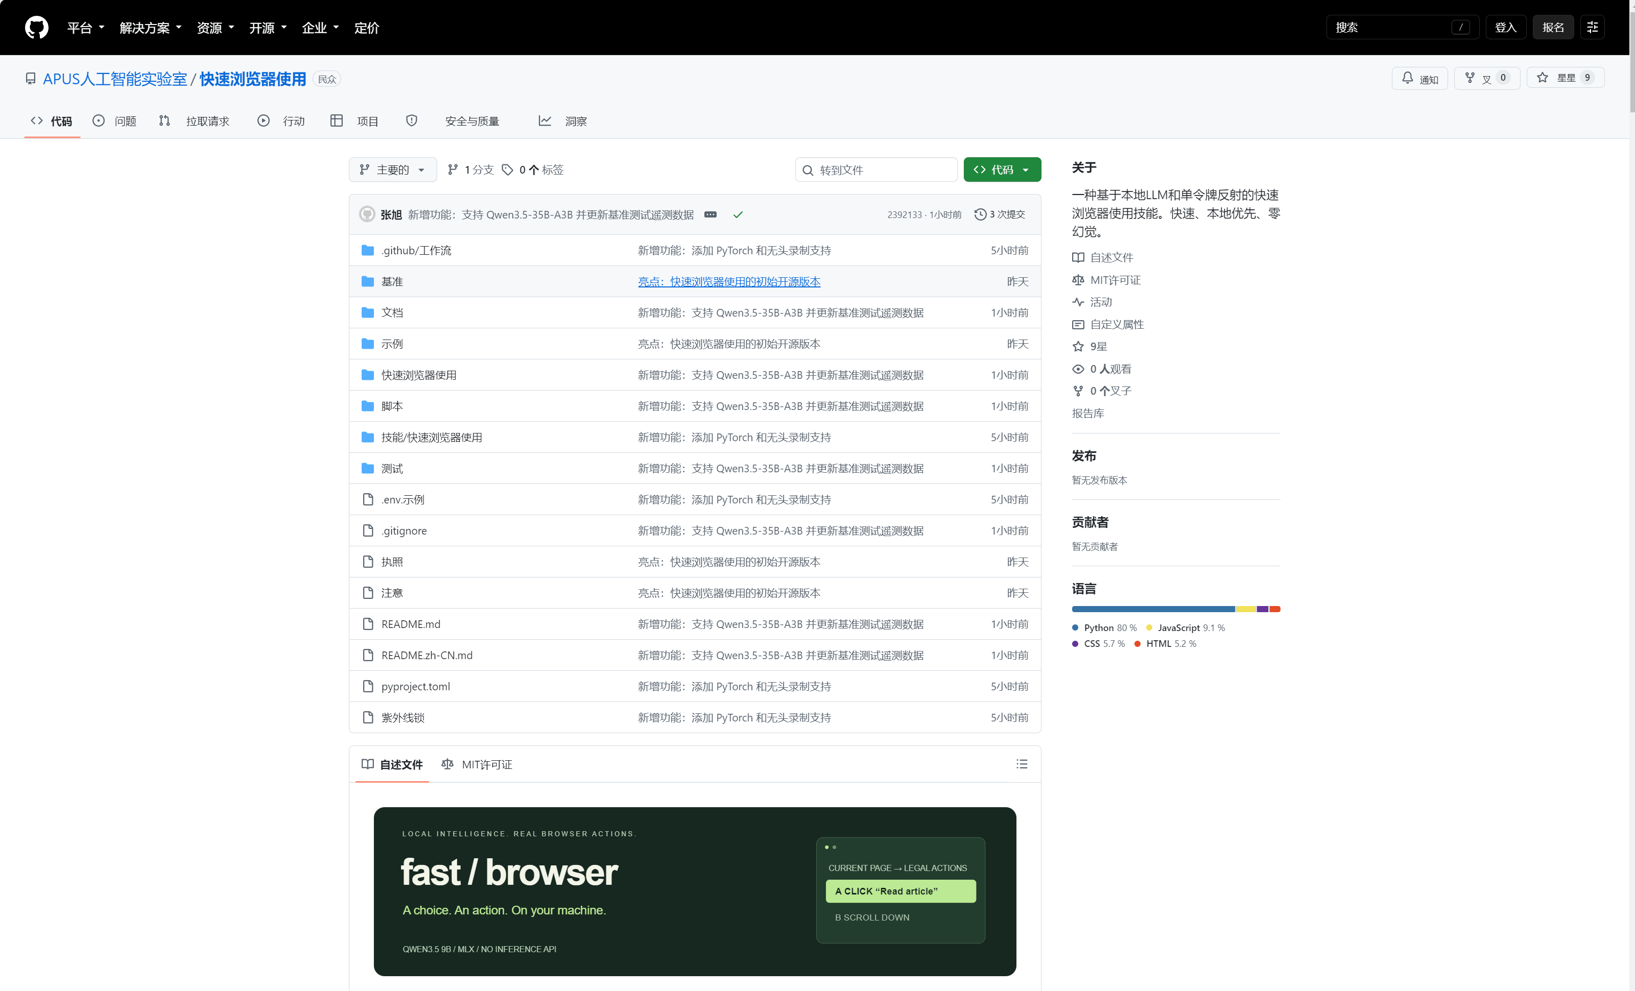Focus the 搜索 search box in the header
Viewport: 1635px width, 991px height.
coord(1402,27)
